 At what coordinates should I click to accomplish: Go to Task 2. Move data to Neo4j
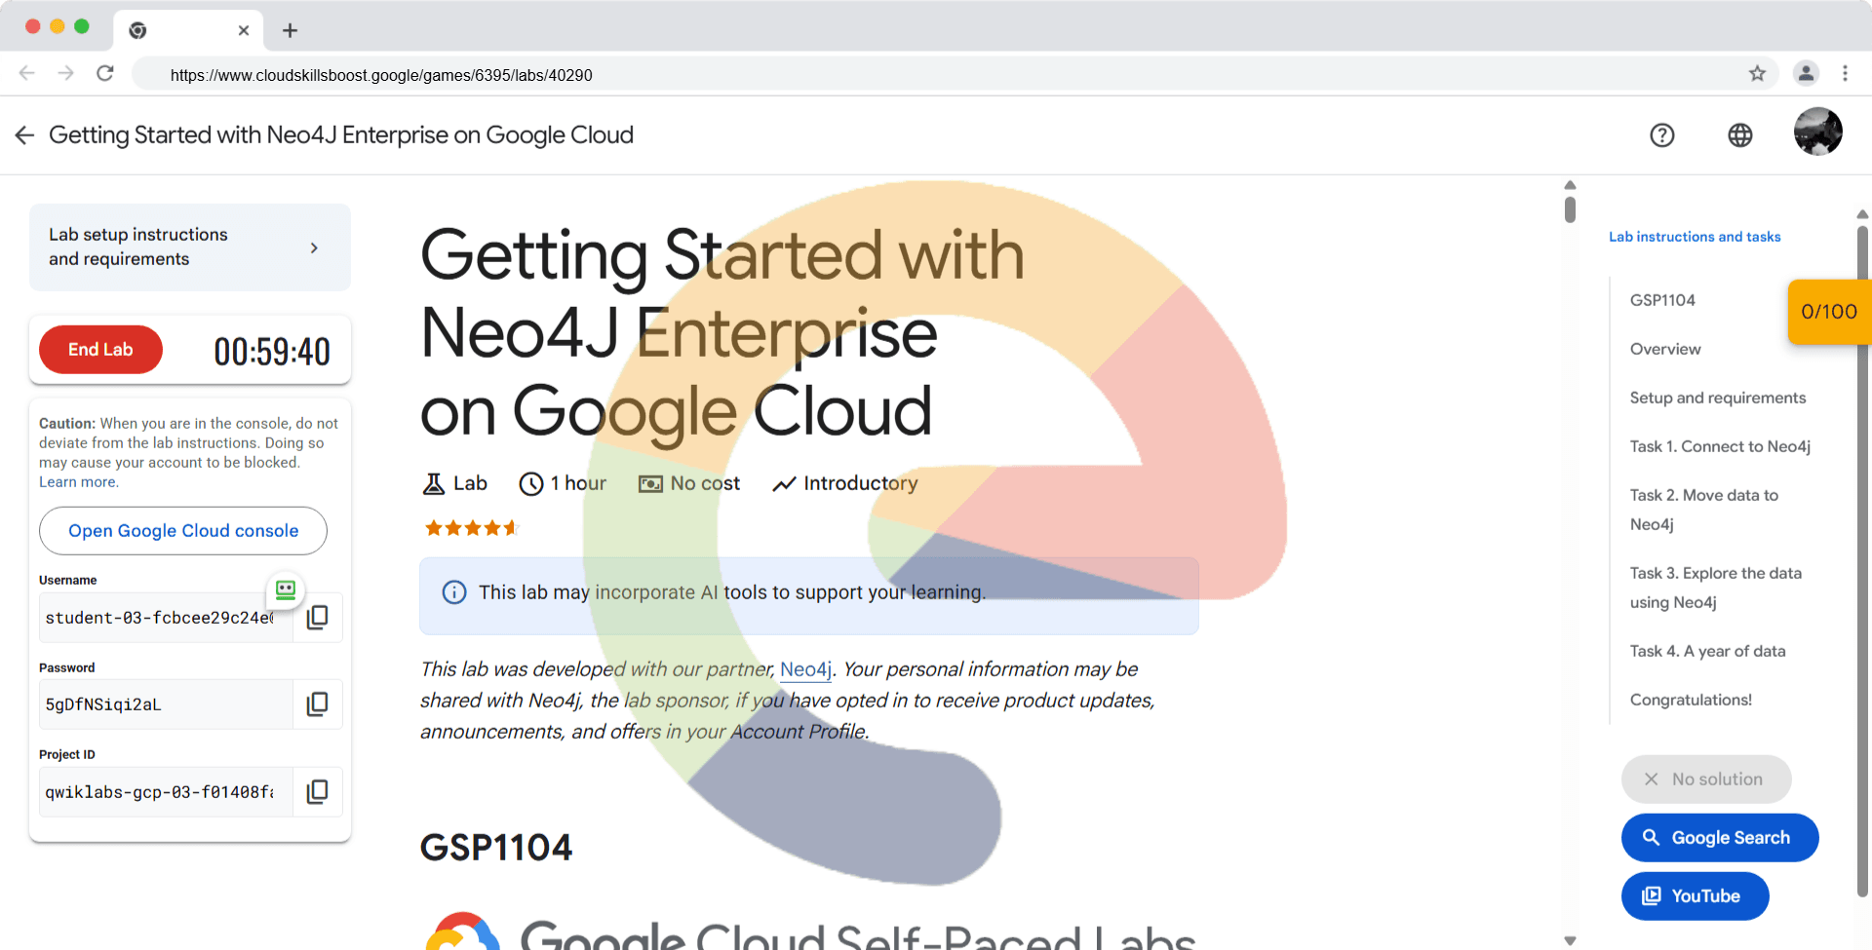pos(1704,510)
